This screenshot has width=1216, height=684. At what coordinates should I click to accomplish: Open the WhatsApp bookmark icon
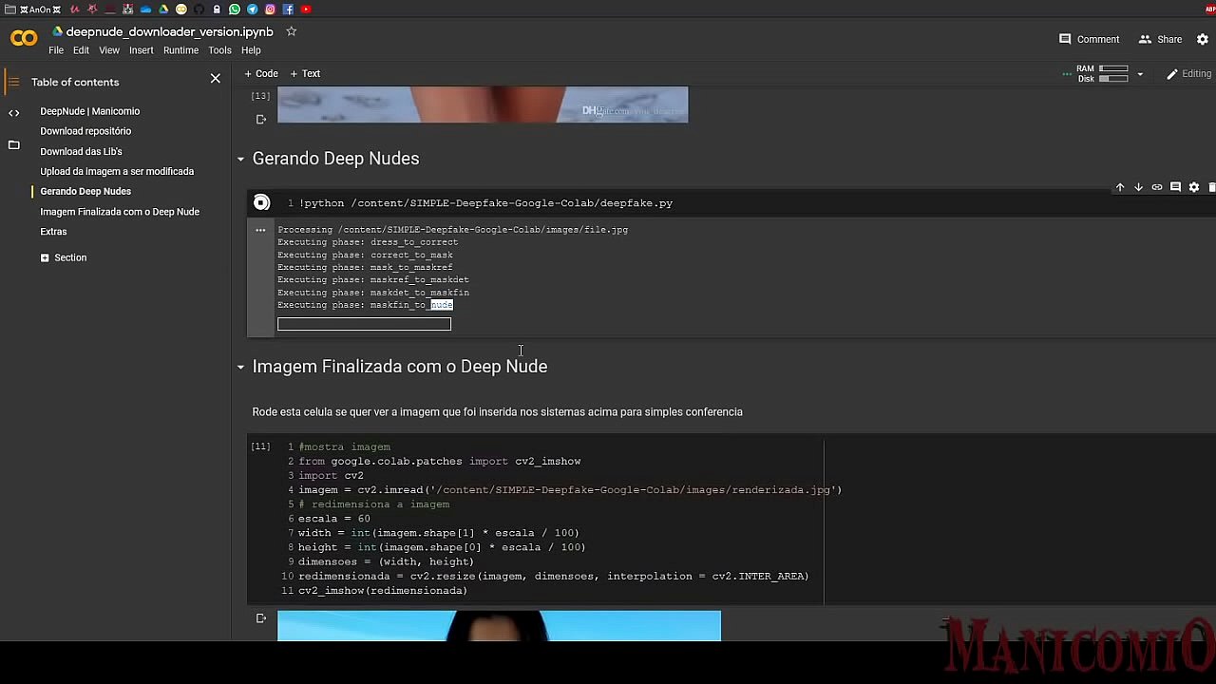pos(235,9)
